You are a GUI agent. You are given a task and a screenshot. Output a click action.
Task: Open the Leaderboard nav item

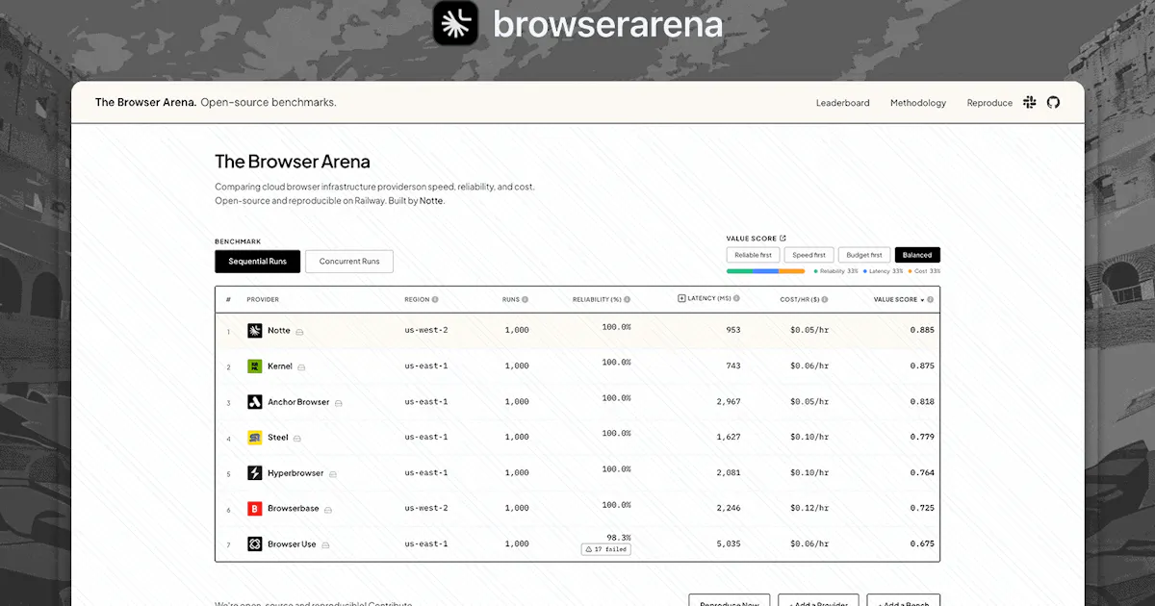pos(842,103)
